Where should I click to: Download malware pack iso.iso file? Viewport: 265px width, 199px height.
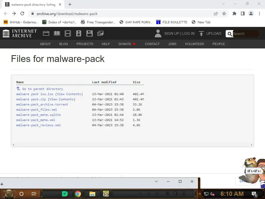point(35,94)
